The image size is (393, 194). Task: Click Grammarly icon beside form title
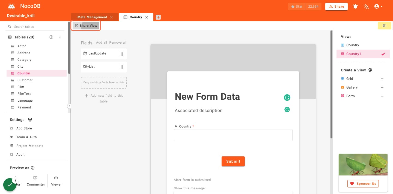tap(287, 98)
